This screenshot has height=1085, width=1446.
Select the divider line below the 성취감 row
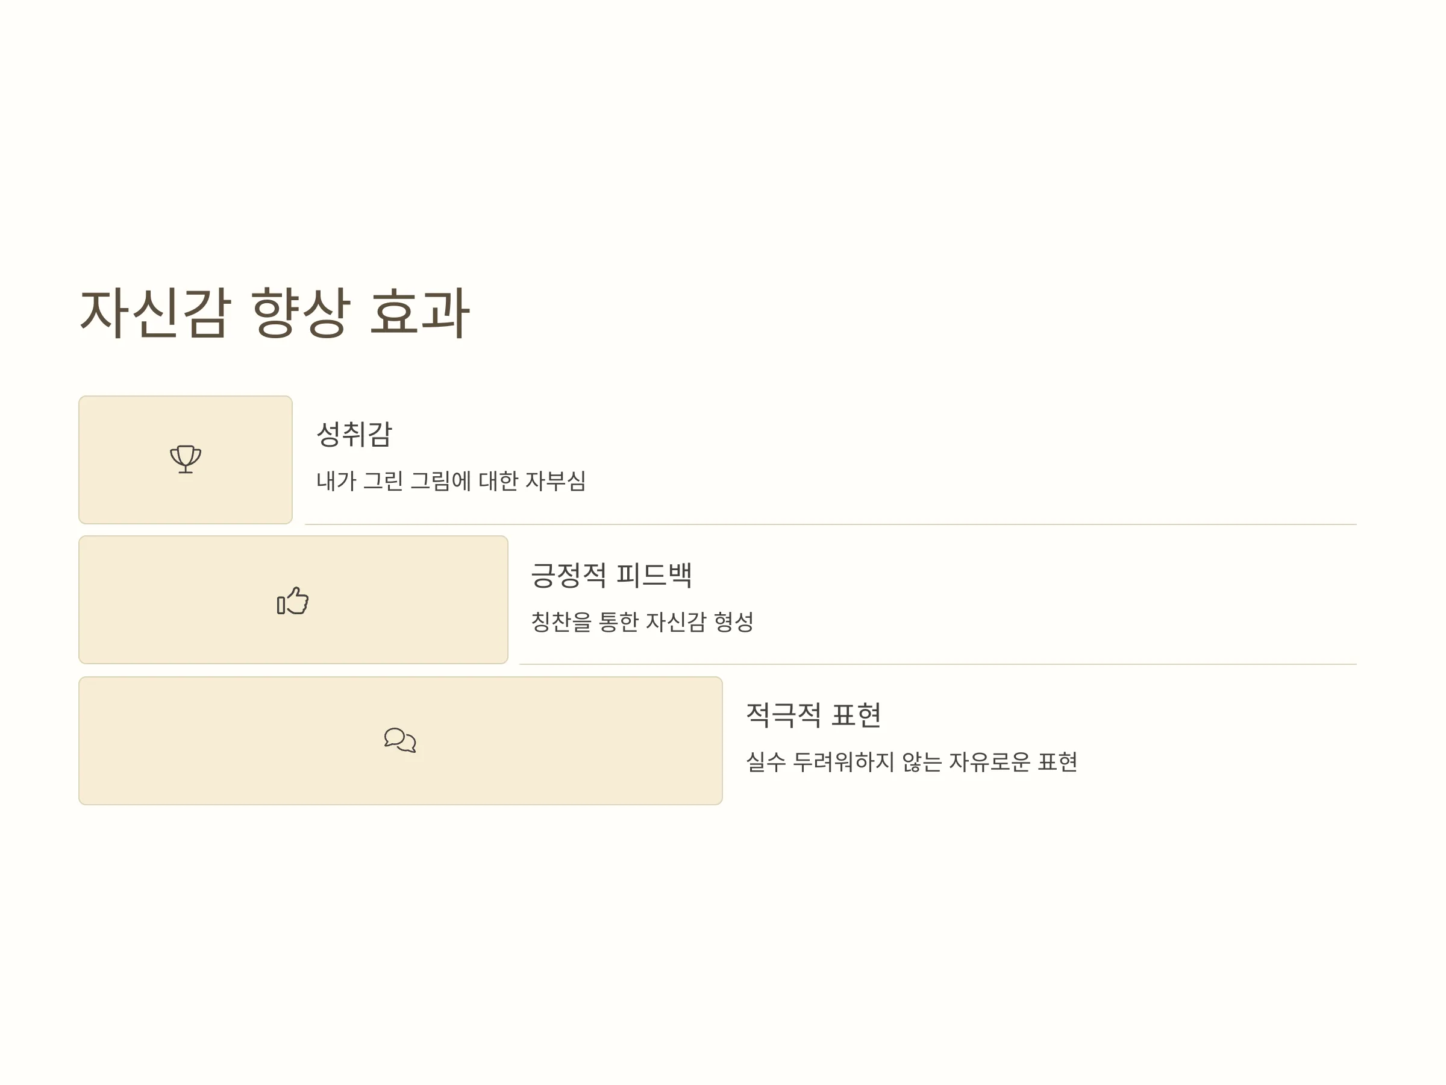click(831, 524)
